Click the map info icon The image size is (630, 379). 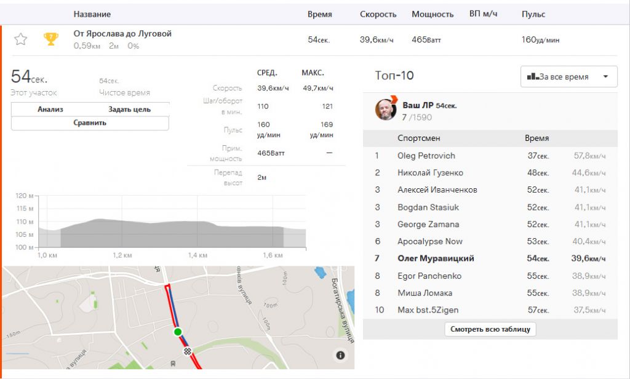(340, 355)
